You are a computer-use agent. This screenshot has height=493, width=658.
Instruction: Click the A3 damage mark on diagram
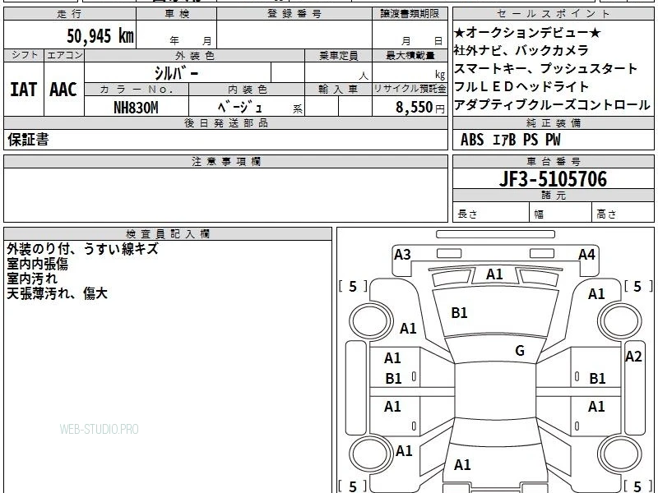click(402, 255)
